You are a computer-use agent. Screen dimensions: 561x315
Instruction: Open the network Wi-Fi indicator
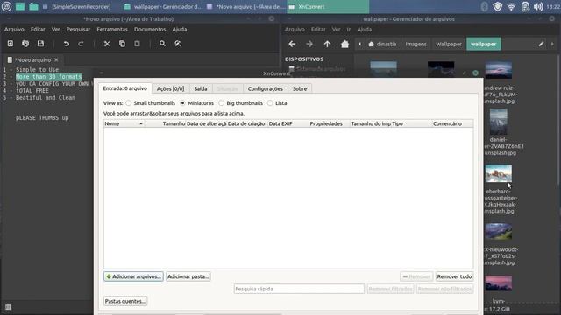tap(511, 6)
